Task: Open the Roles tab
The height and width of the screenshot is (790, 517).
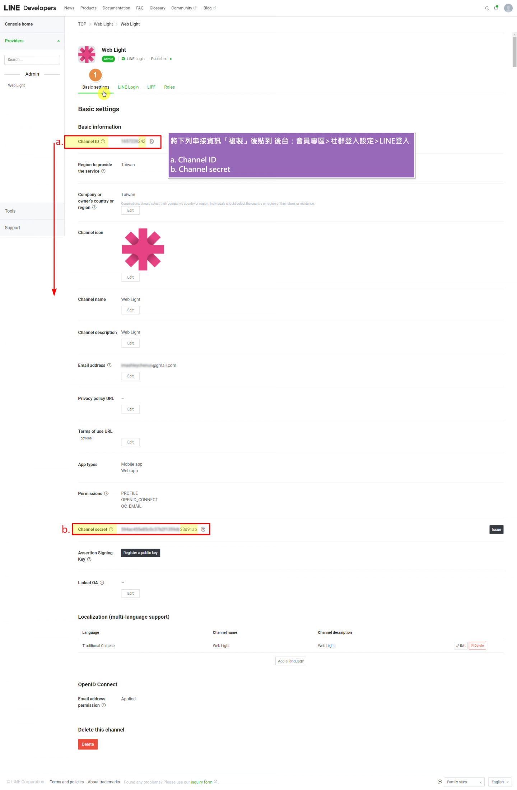Action: coord(169,87)
